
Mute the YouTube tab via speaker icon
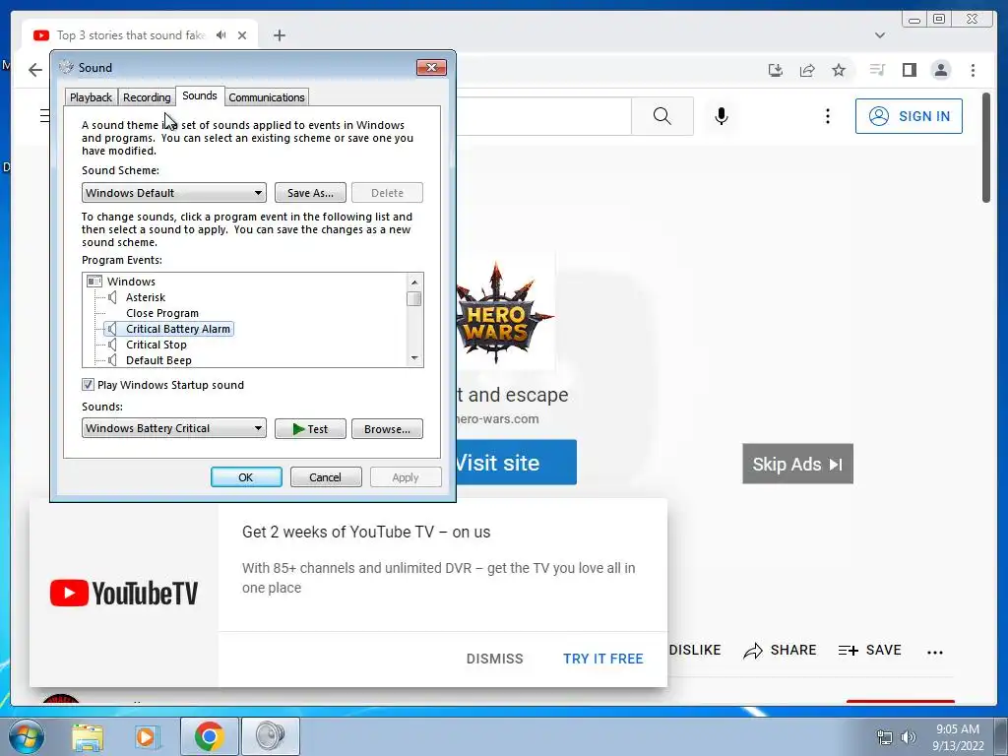[221, 35]
